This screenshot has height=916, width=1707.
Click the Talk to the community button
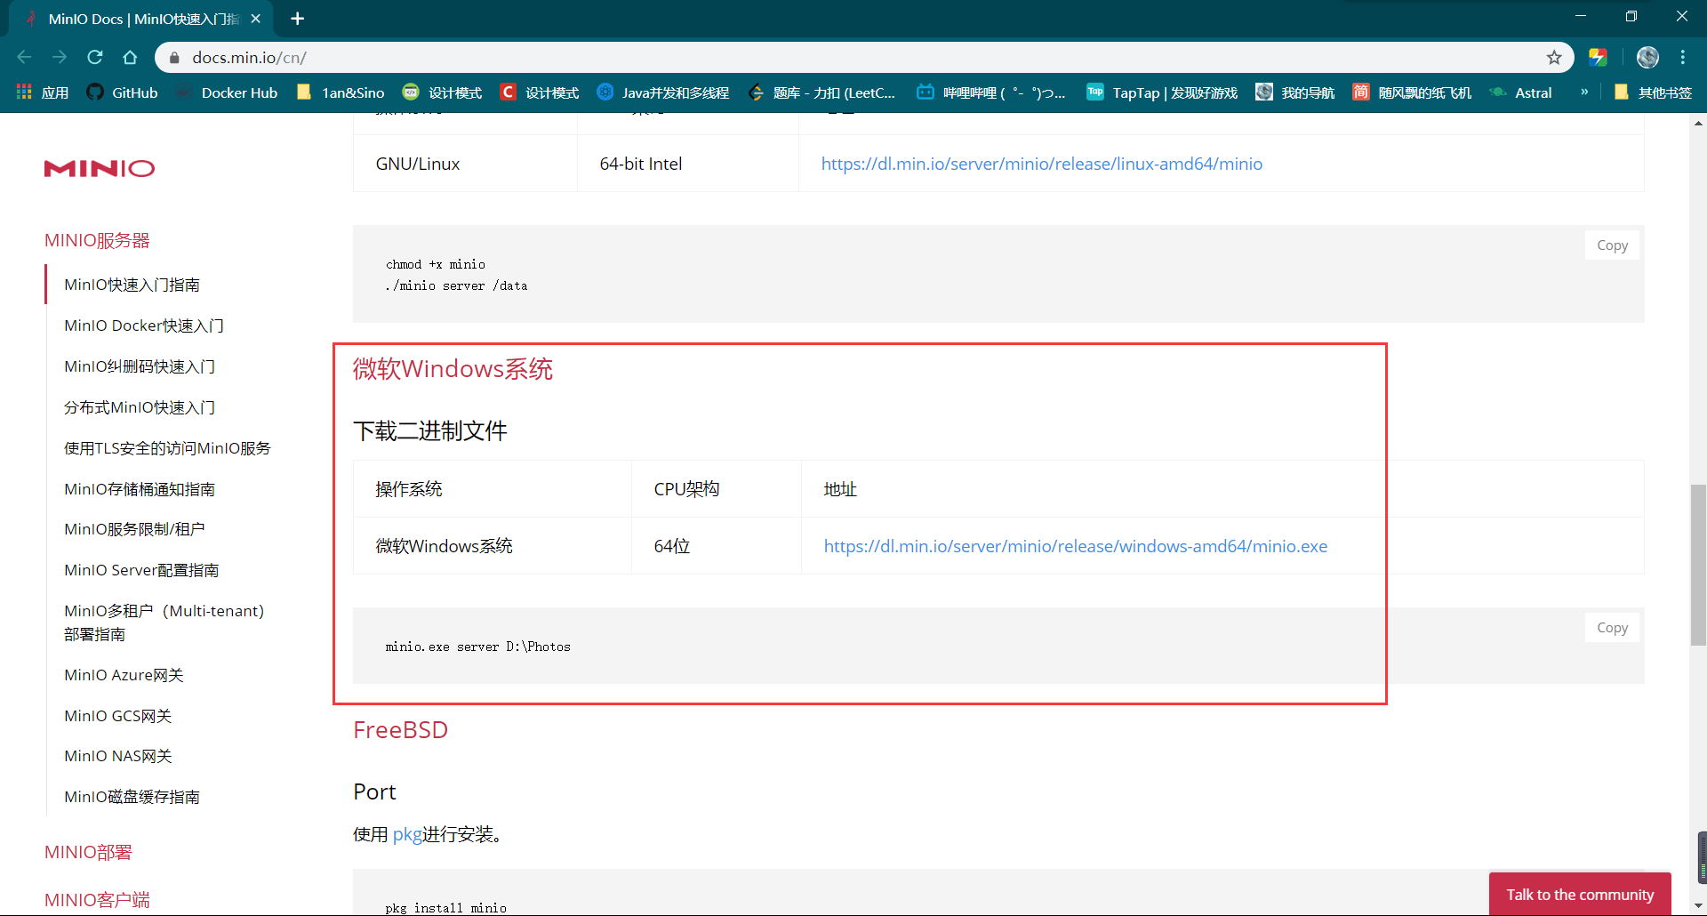click(1579, 895)
